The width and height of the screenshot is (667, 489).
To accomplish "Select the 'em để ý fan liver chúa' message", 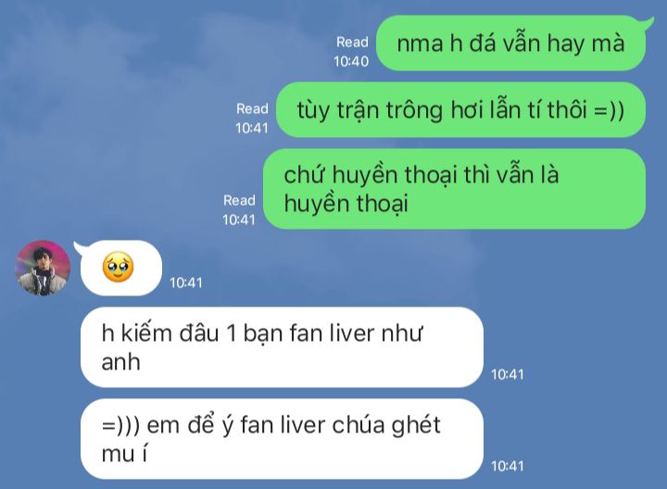I will click(x=282, y=439).
